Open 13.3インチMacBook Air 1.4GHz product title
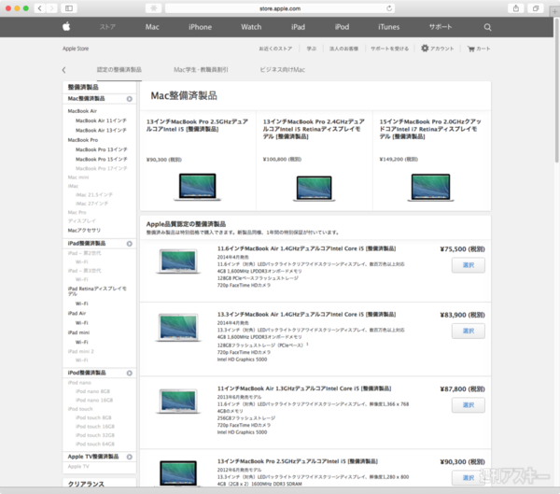560x494 pixels. click(x=306, y=314)
